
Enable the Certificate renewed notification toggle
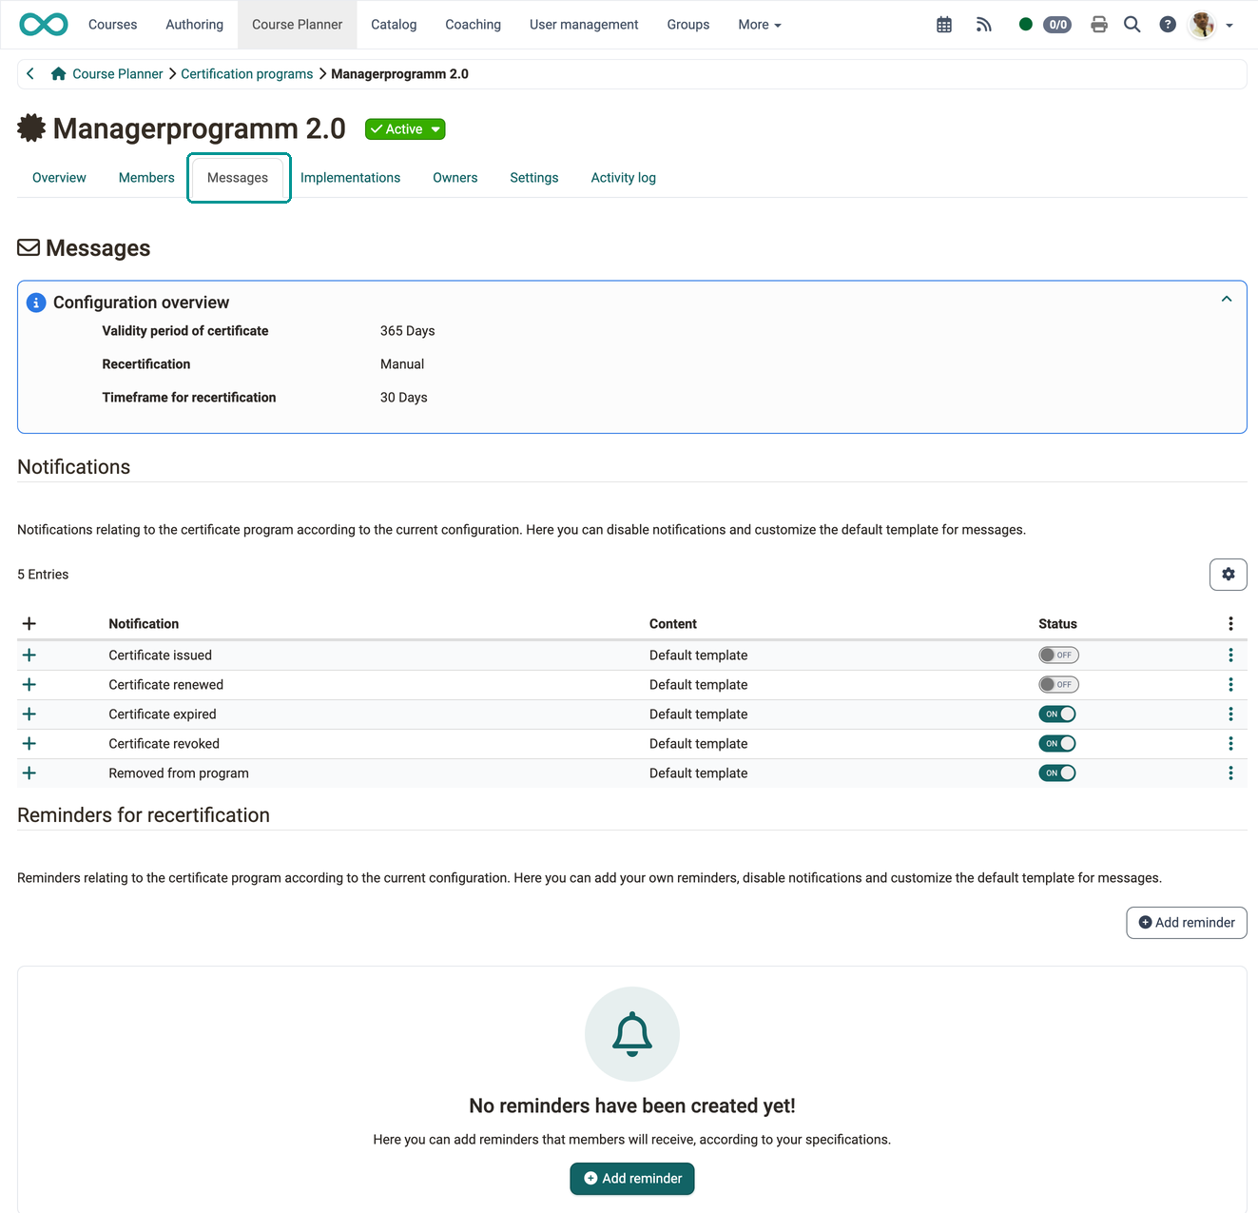point(1058,684)
